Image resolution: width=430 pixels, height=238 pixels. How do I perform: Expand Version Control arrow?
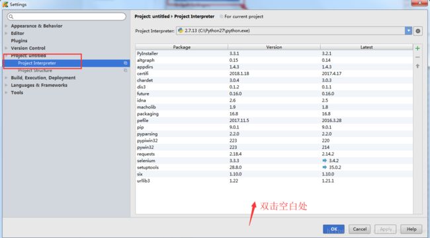click(x=6, y=48)
